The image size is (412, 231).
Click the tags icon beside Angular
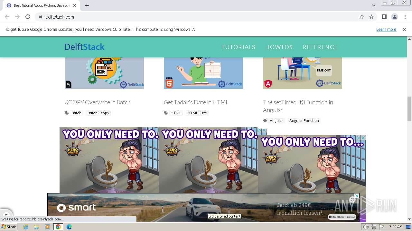tap(265, 121)
